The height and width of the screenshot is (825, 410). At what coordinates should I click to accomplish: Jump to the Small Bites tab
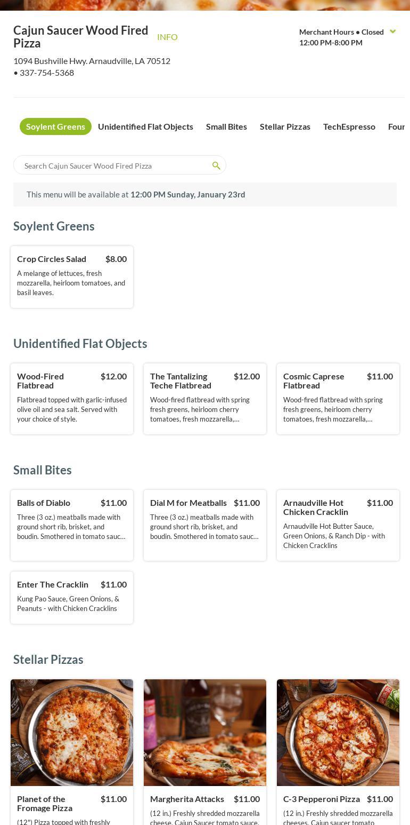click(226, 126)
